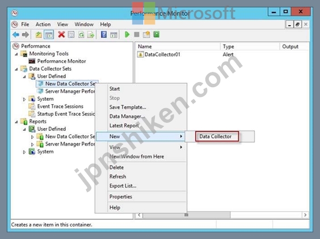Click the red X delete toolbar icon

pos(61,35)
